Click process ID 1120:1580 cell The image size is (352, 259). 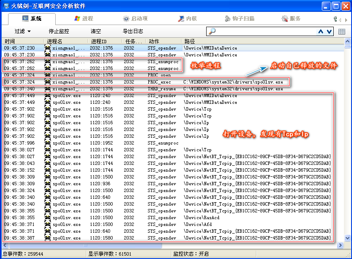coord(101,238)
